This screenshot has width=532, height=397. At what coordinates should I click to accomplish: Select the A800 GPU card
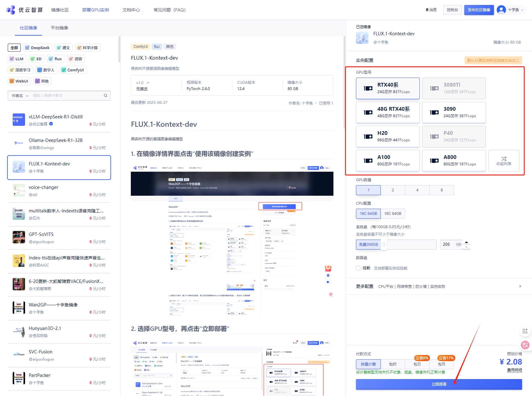pos(454,161)
